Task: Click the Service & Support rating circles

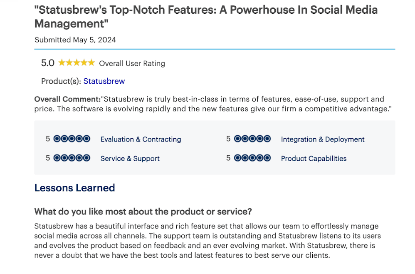Action: coord(72,158)
